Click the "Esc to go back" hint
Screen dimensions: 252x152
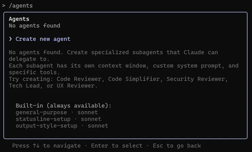coord(177,146)
